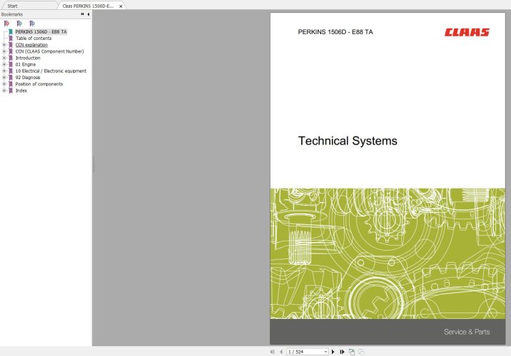Screen dimensions: 511x356
Task: Go to the previous page
Action: 281,352
